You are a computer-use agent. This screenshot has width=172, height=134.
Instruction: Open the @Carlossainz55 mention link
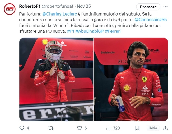(x=151, y=20)
